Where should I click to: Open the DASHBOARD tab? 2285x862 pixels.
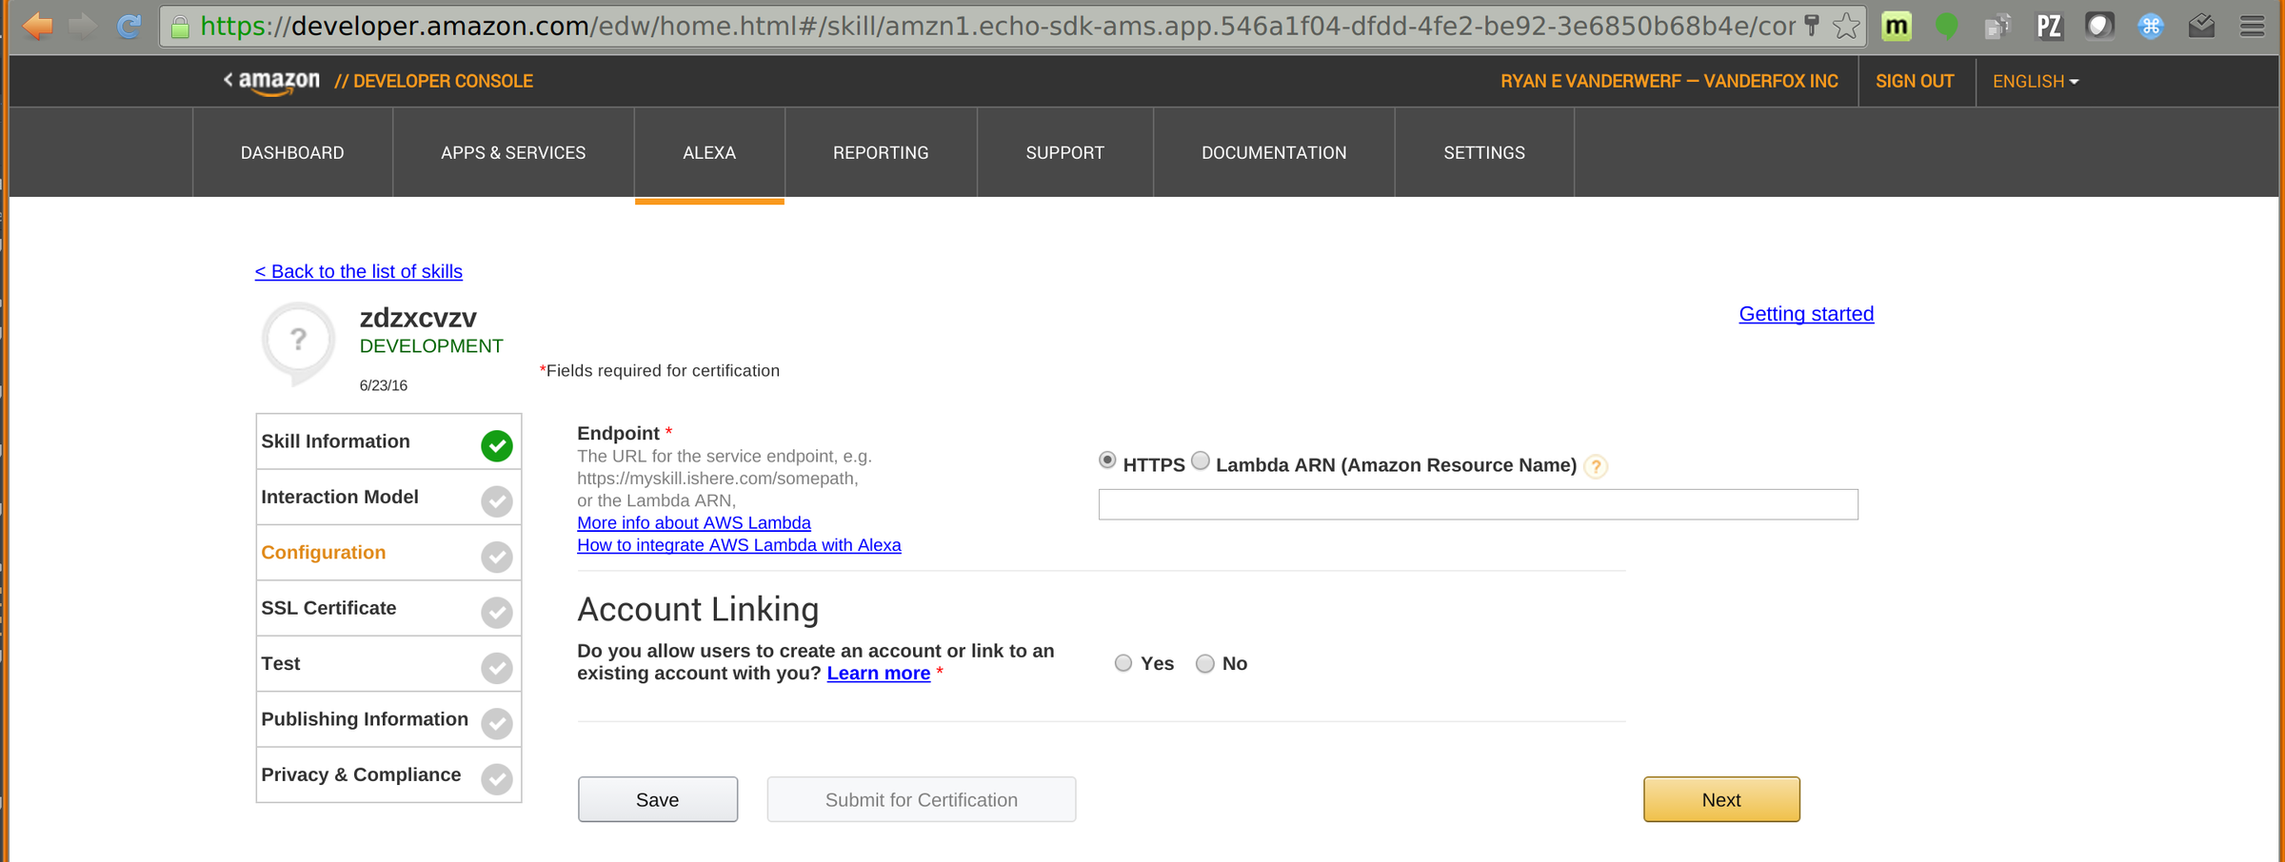[x=292, y=152]
